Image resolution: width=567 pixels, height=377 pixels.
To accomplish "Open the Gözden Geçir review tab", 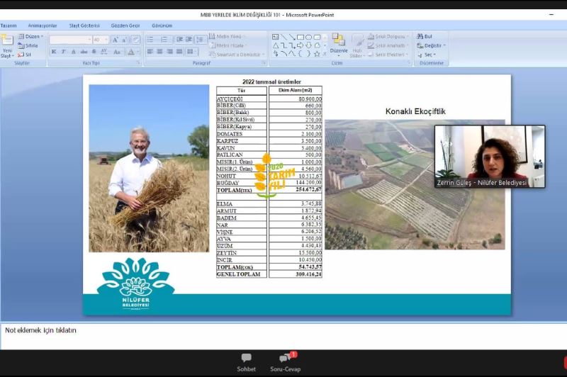I will pos(123,26).
